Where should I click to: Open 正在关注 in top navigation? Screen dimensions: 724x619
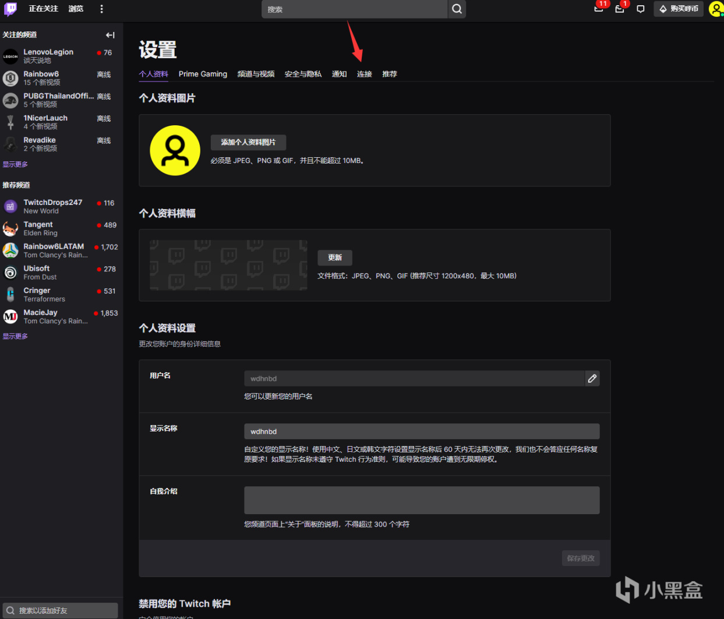pos(44,9)
